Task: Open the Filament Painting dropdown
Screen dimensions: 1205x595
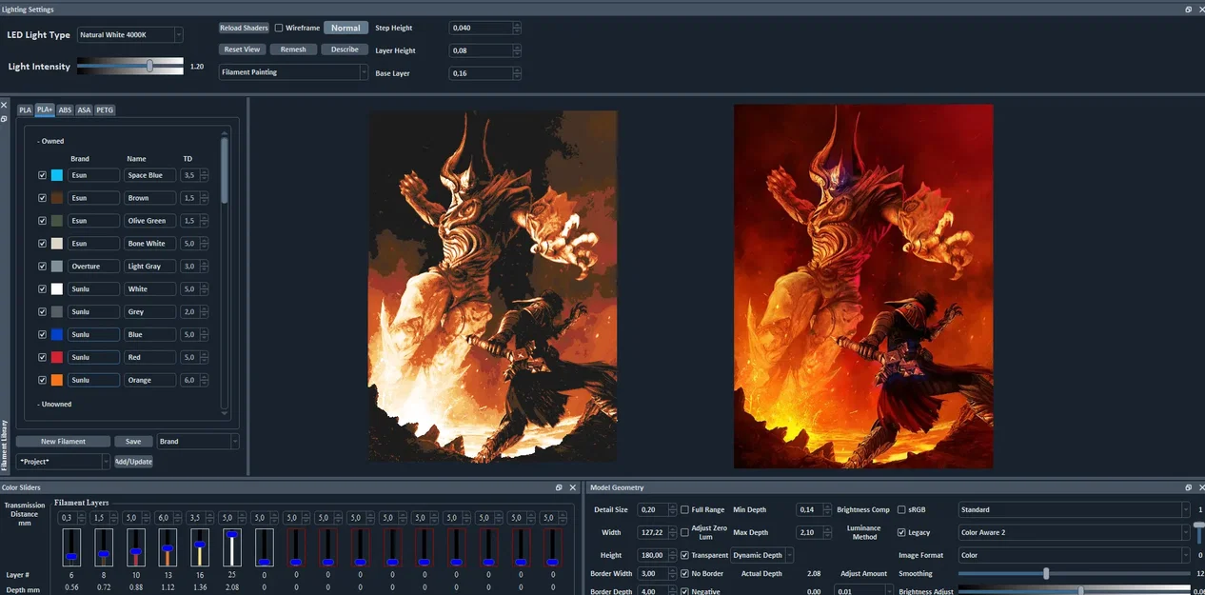Action: [294, 72]
